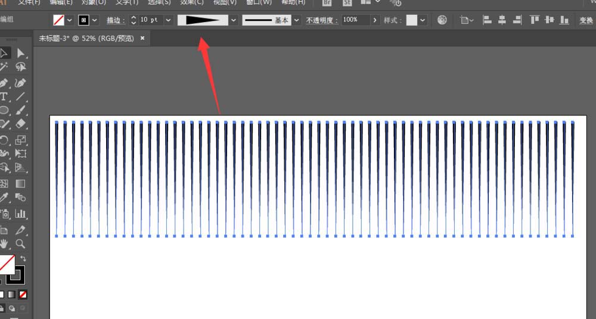596x319 pixels.
Task: Open the 效果(C) menu
Action: [192, 2]
